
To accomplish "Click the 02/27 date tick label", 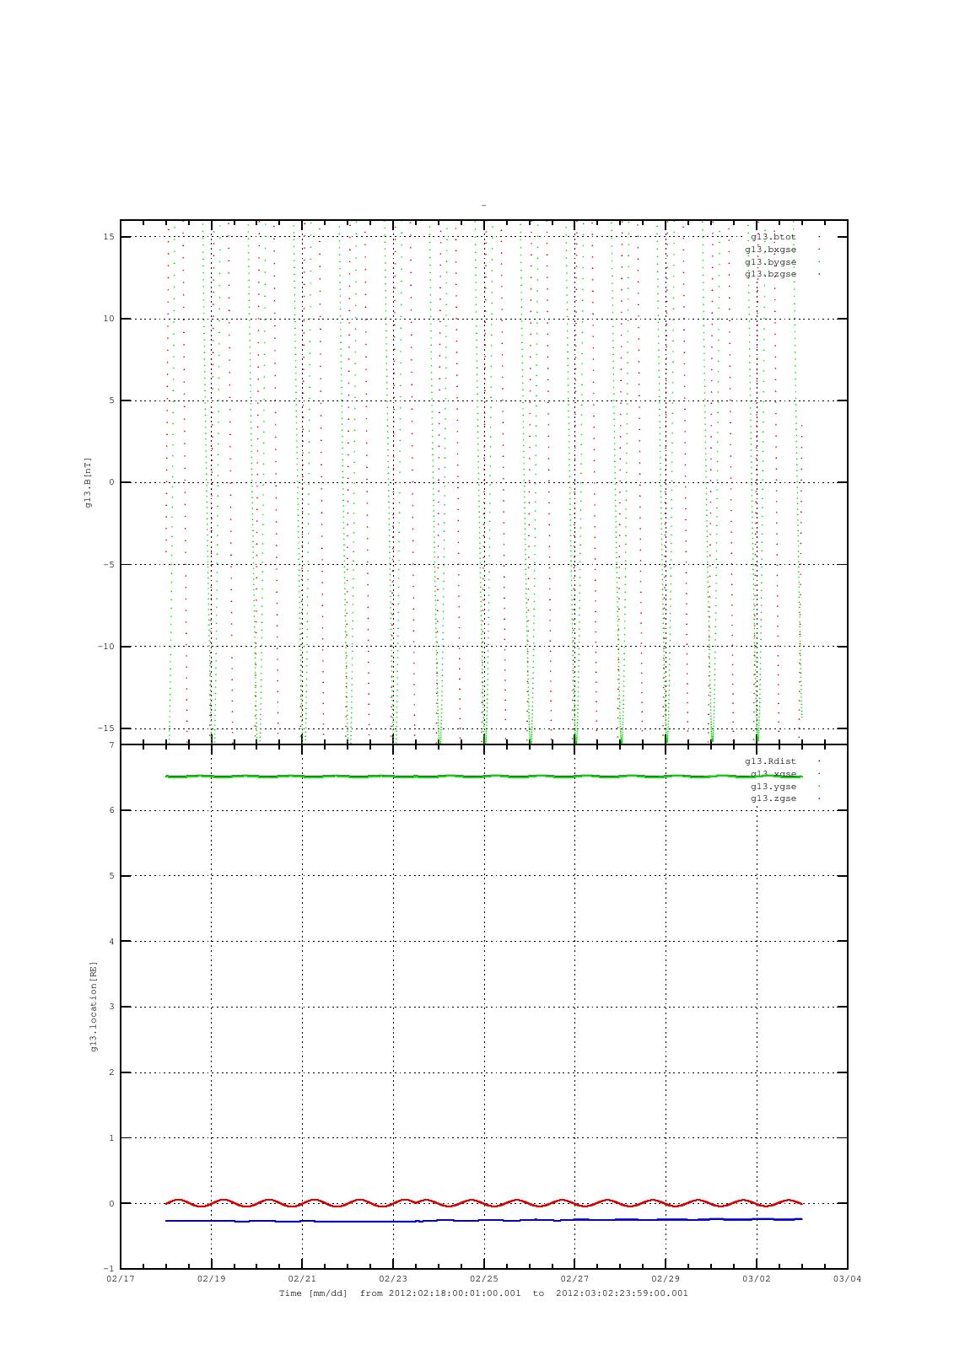I will pos(574,1278).
